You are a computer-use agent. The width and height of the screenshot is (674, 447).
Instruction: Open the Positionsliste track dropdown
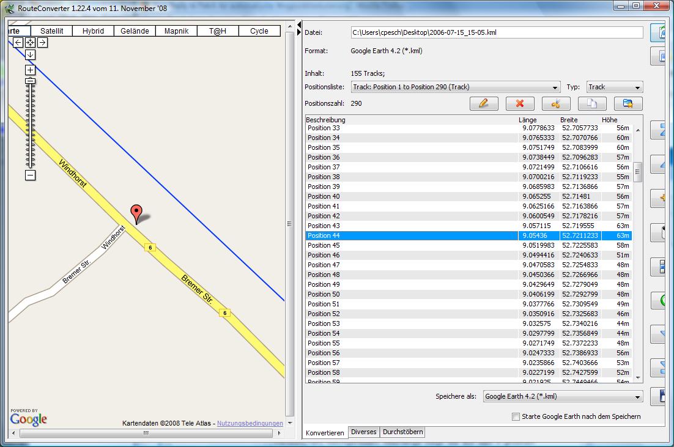(456, 87)
